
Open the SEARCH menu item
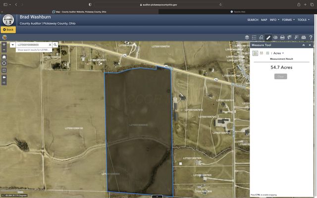pyautogui.click(x=253, y=20)
